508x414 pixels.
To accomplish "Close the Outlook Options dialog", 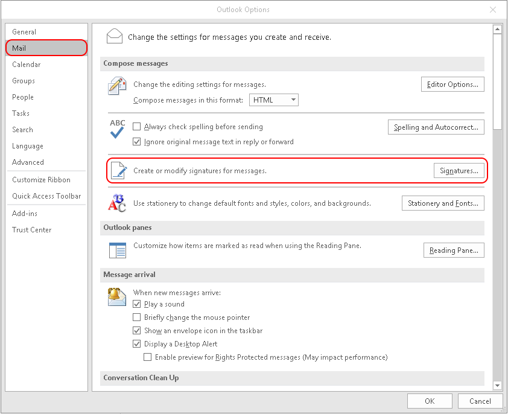I will point(493,10).
